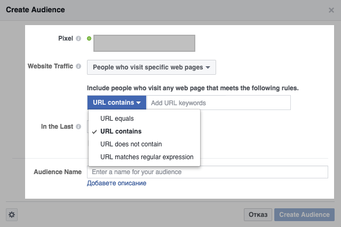Select URL equals option

pyautogui.click(x=144, y=119)
